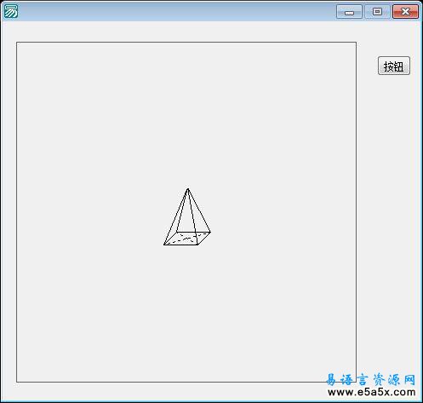Viewport: 423px width, 403px height.
Task: Click the bottom-left corner of the pyramid base
Action: click(x=164, y=245)
